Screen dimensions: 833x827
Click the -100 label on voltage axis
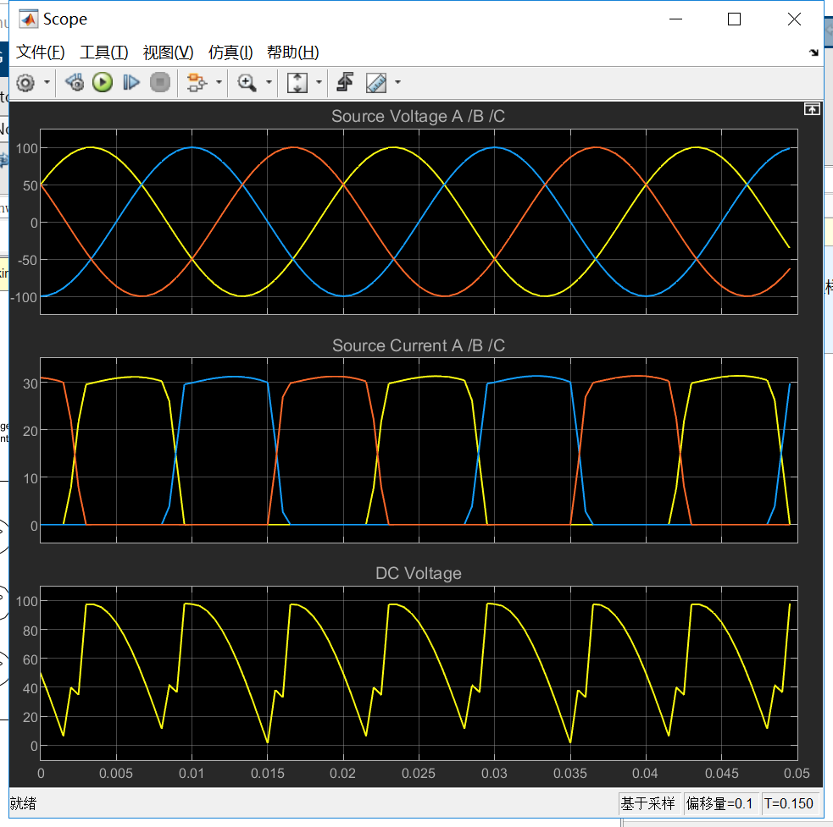tap(24, 297)
